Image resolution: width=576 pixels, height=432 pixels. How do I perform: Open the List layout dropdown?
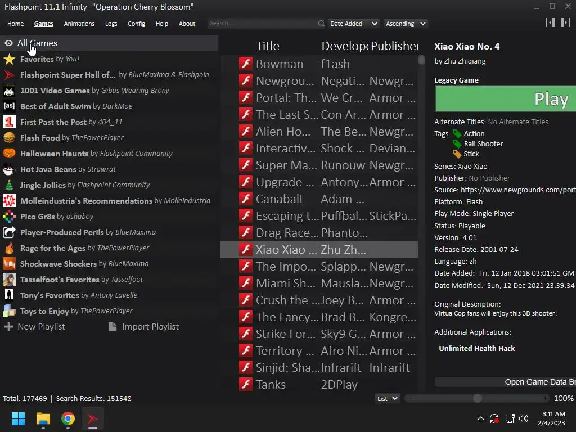tap(387, 399)
